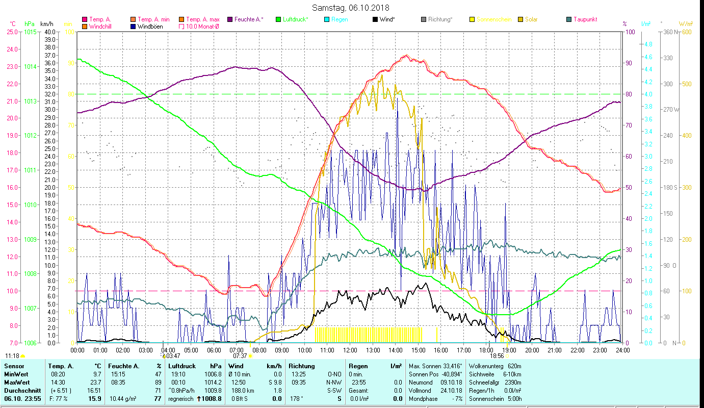This screenshot has height=408, width=704.
Task: Click the marker icon at 03:47
Action: (164, 355)
